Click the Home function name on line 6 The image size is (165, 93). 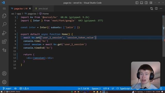[x=64, y=34]
